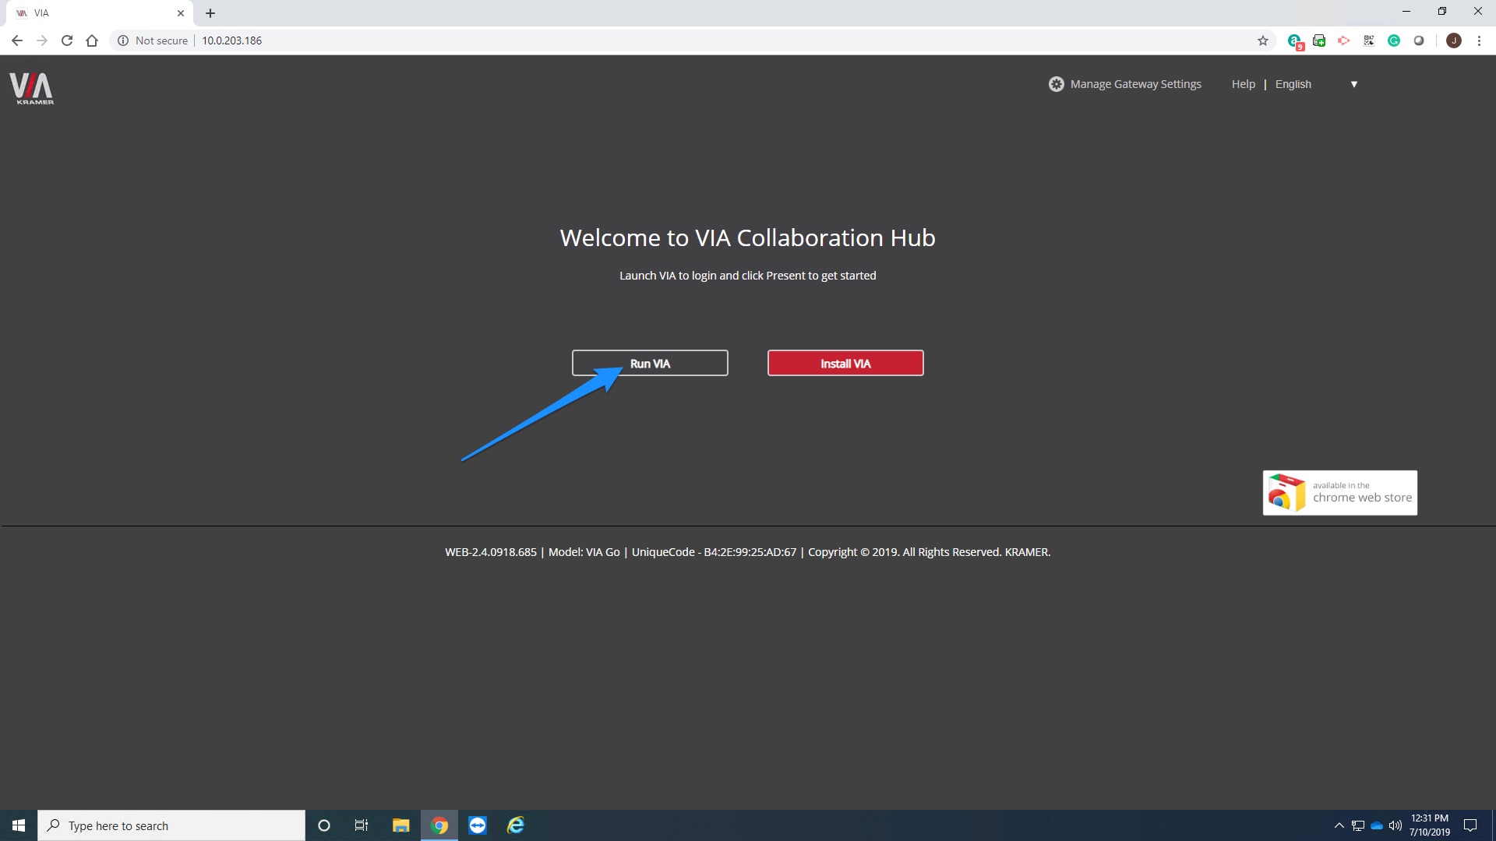Screen dimensions: 1496x841
Task: Expand the English language dropdown
Action: 1317,84
